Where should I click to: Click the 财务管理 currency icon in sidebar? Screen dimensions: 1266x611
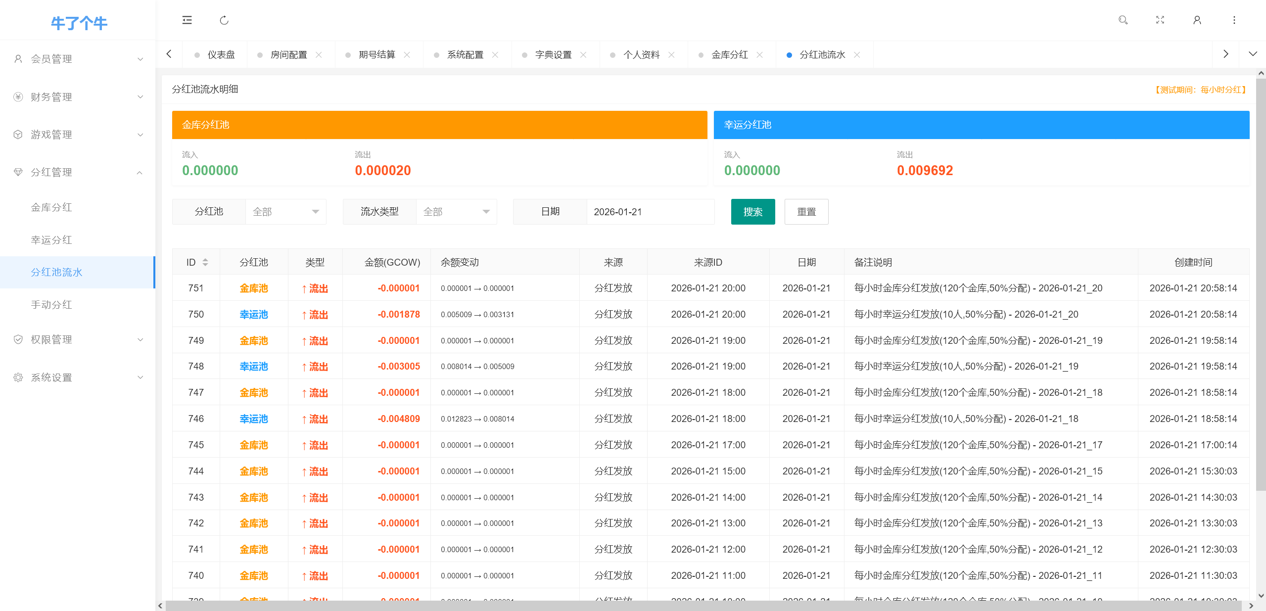(18, 96)
